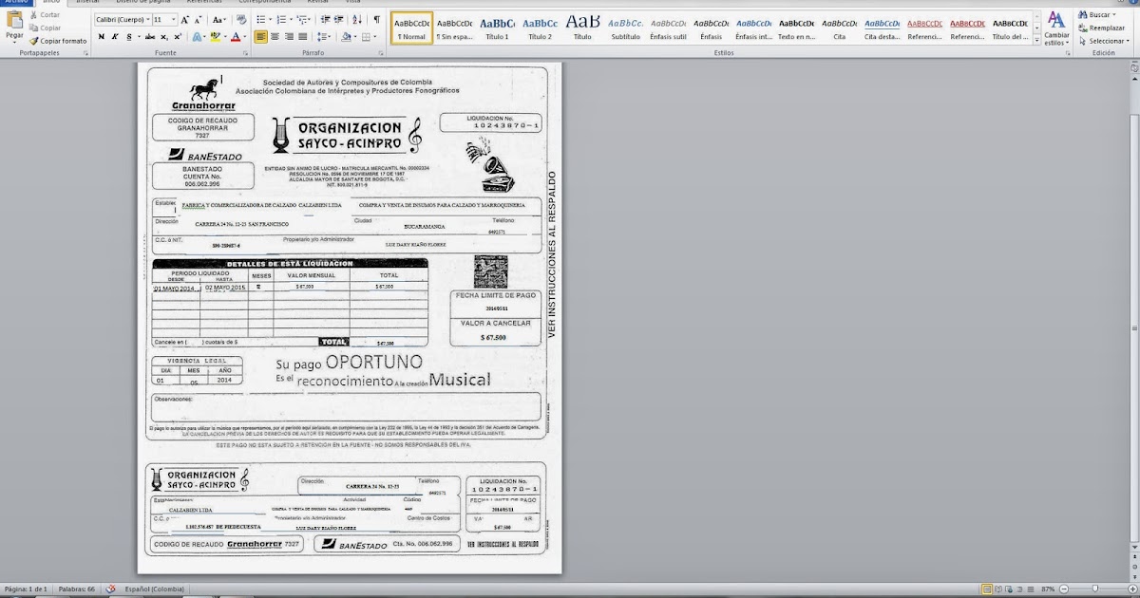
Task: Click the zoom slider handle
Action: (x=1095, y=589)
